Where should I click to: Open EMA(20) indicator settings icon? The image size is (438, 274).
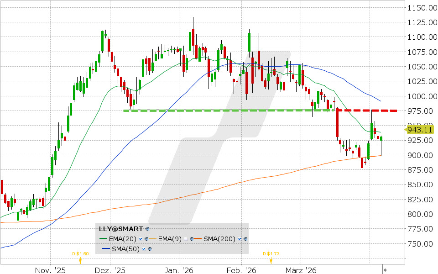coord(146,238)
